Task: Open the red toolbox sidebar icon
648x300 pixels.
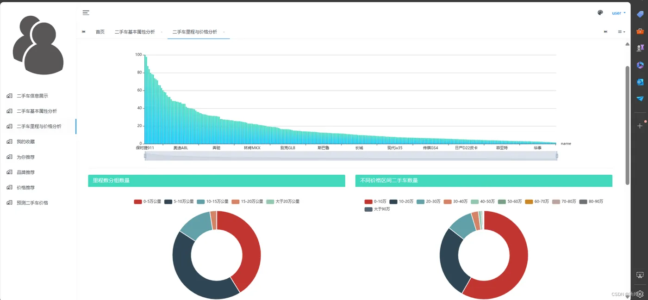Action: pyautogui.click(x=640, y=31)
